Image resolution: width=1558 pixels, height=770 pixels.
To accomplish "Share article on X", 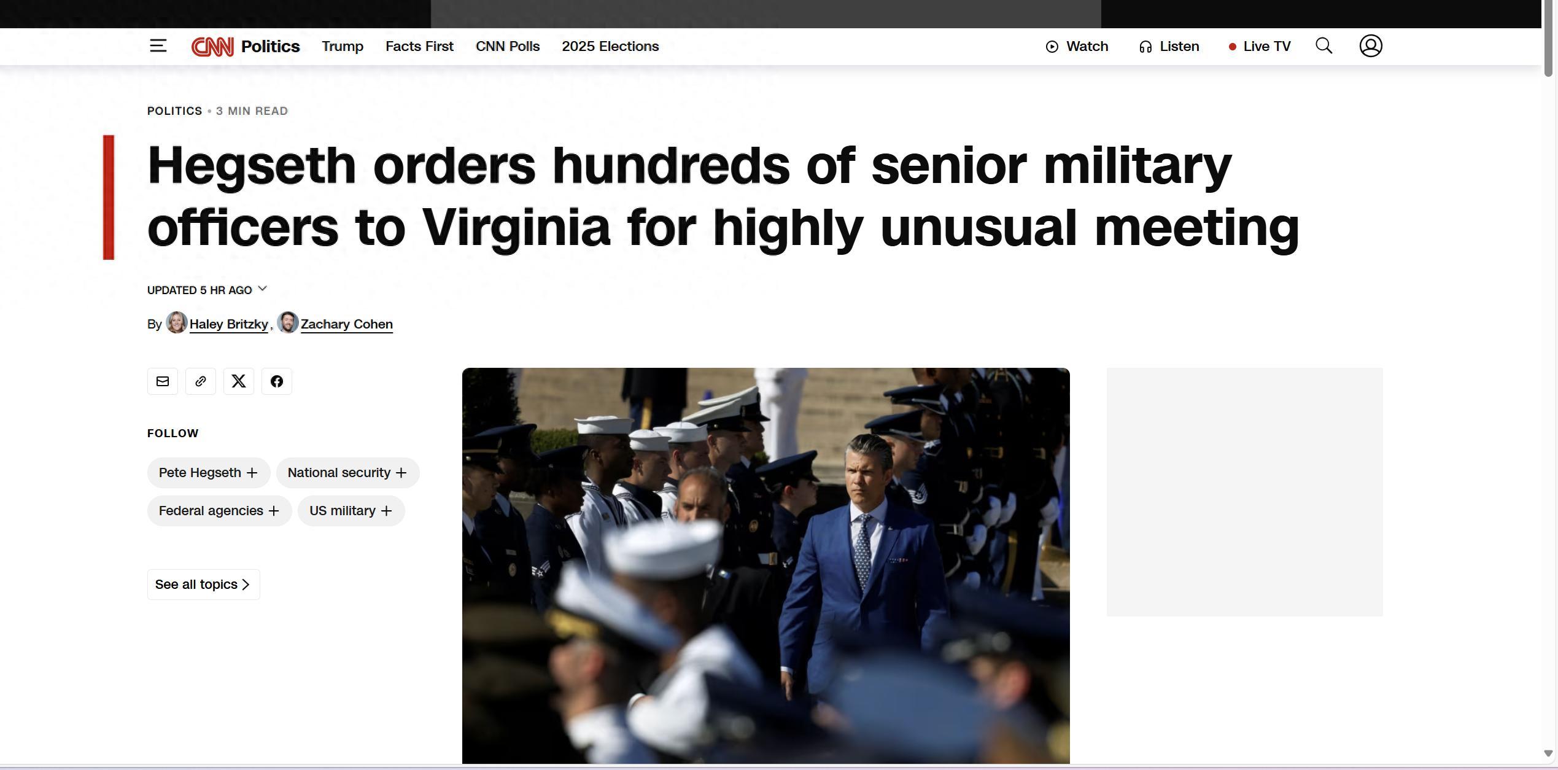I will click(239, 381).
